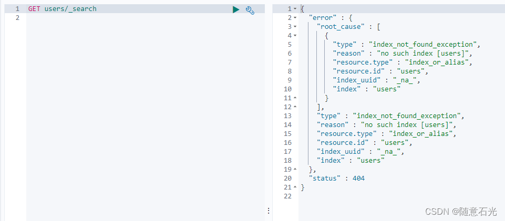Click line number 22 in response gutter
The height and width of the screenshot is (221, 505).
tap(287, 196)
